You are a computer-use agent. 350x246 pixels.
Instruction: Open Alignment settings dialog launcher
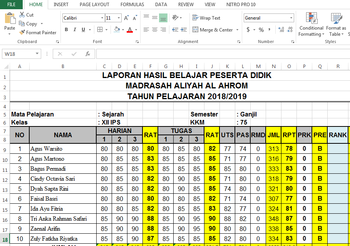pyautogui.click(x=239, y=42)
